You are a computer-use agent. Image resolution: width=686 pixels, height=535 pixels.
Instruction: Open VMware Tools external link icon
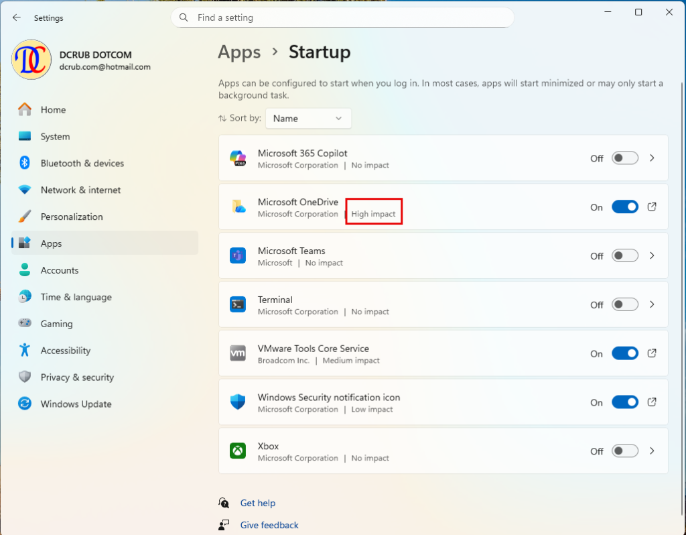click(652, 353)
